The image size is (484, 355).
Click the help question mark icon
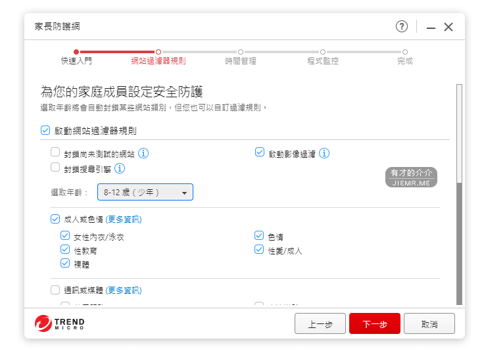tap(401, 26)
